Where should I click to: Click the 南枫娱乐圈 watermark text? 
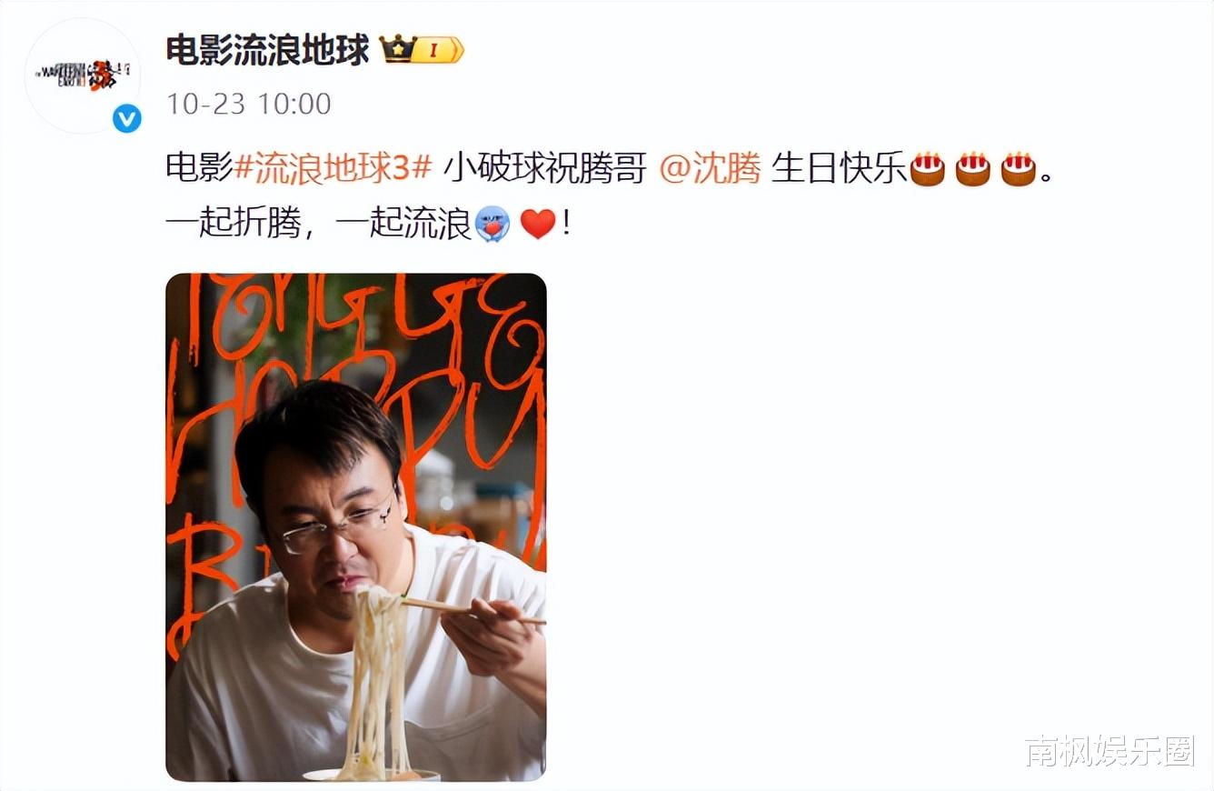[x=1110, y=752]
